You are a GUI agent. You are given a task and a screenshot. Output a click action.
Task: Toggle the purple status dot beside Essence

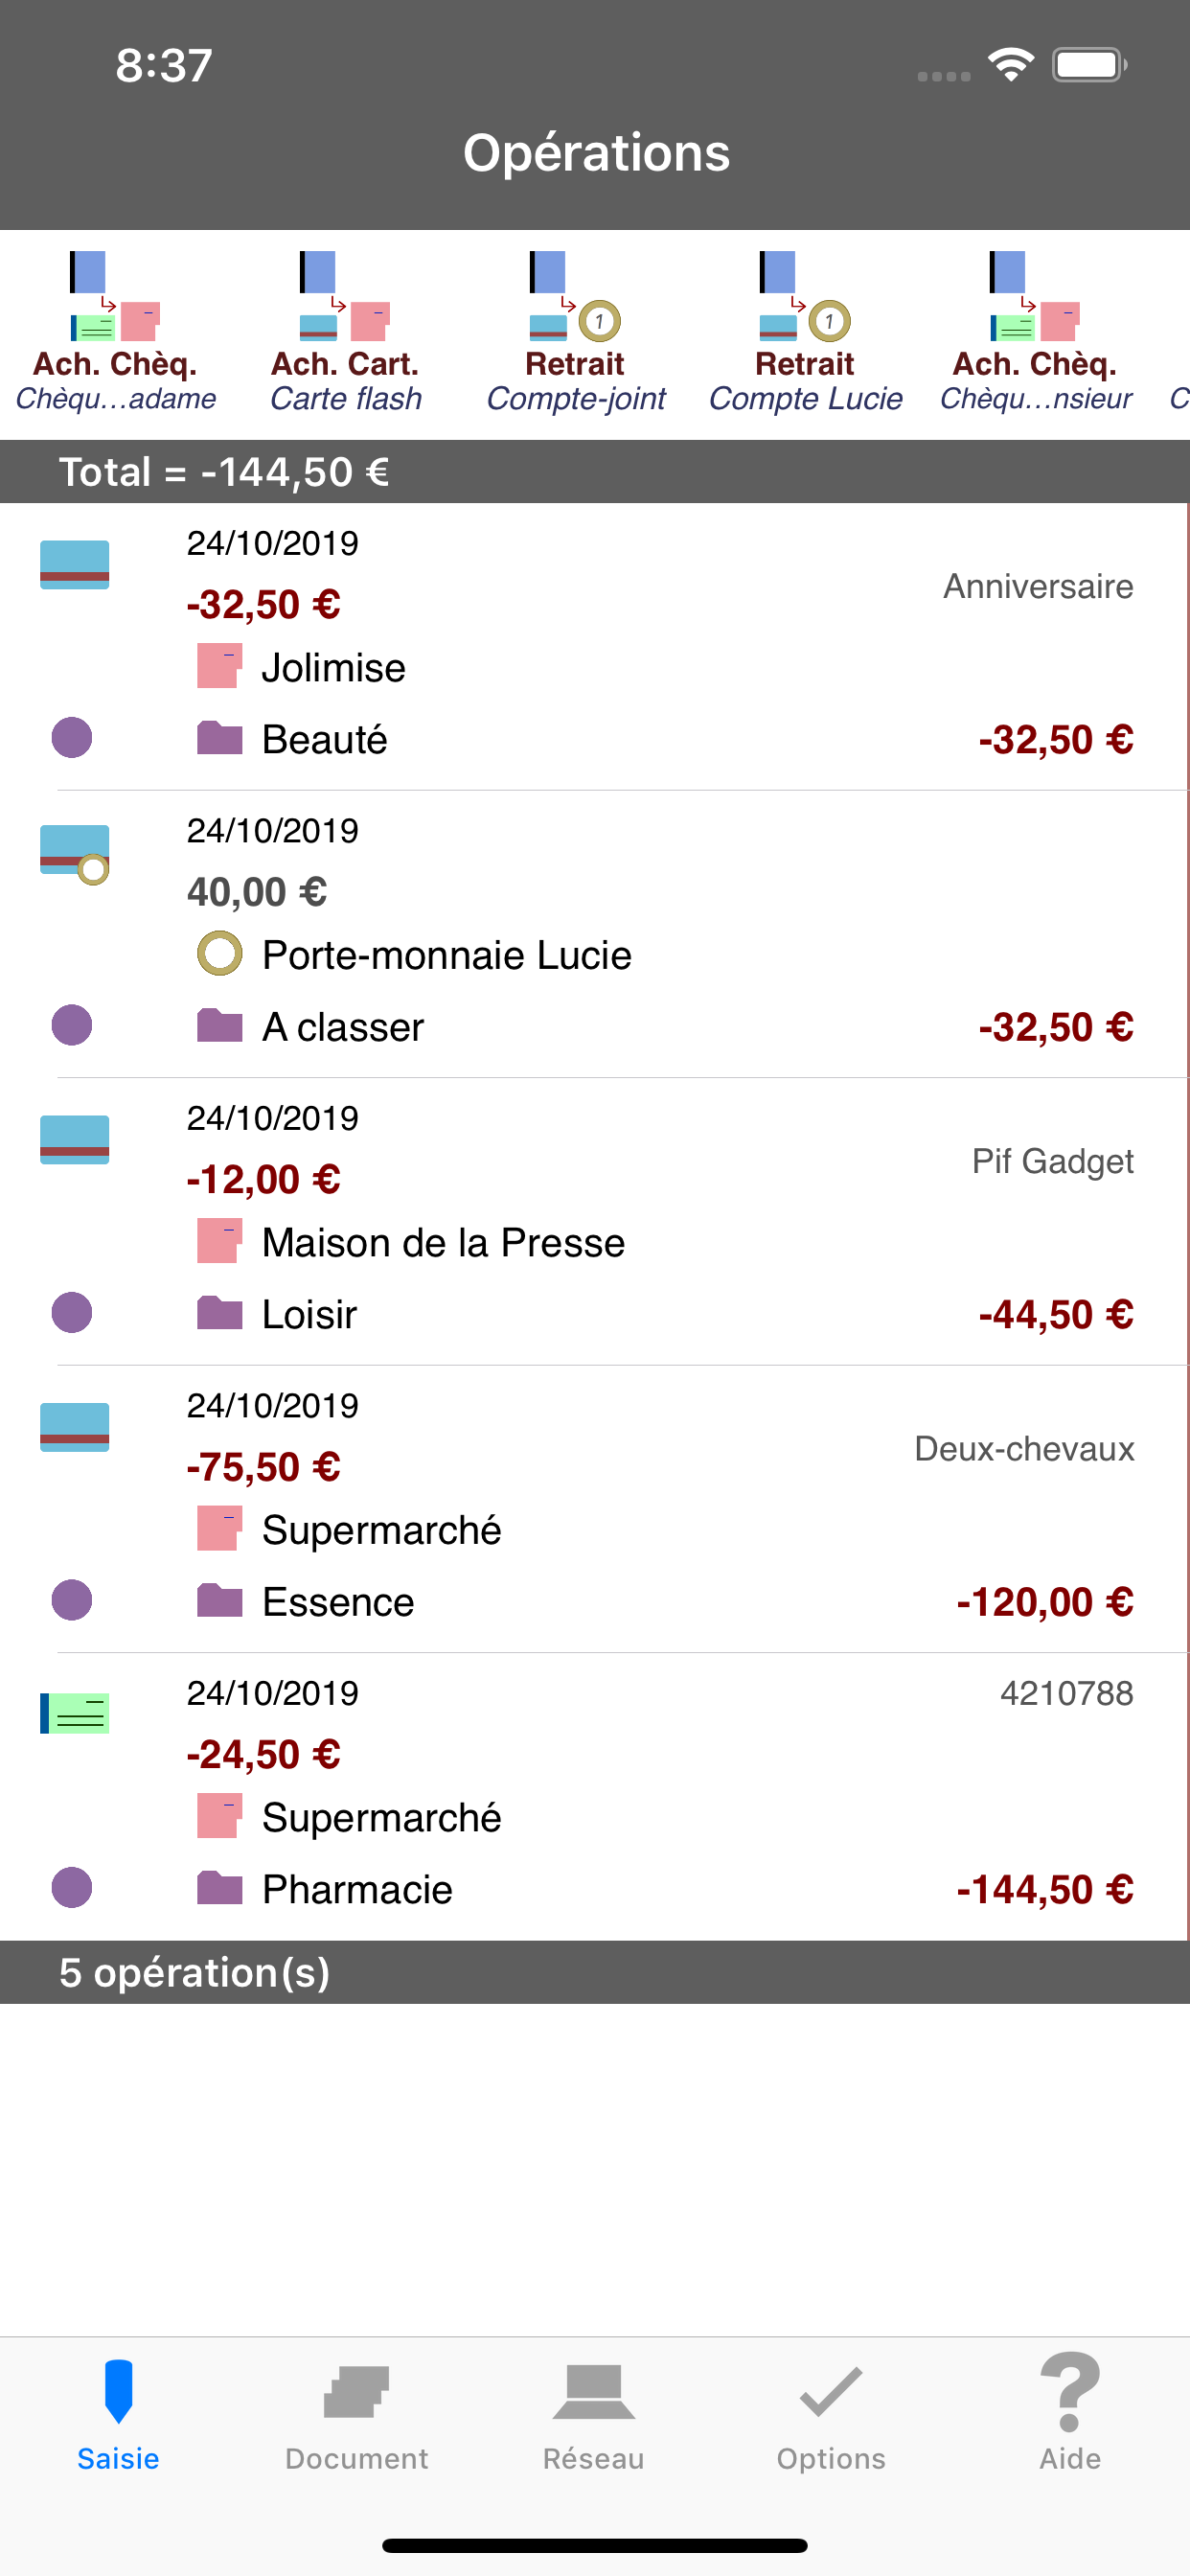click(72, 1600)
